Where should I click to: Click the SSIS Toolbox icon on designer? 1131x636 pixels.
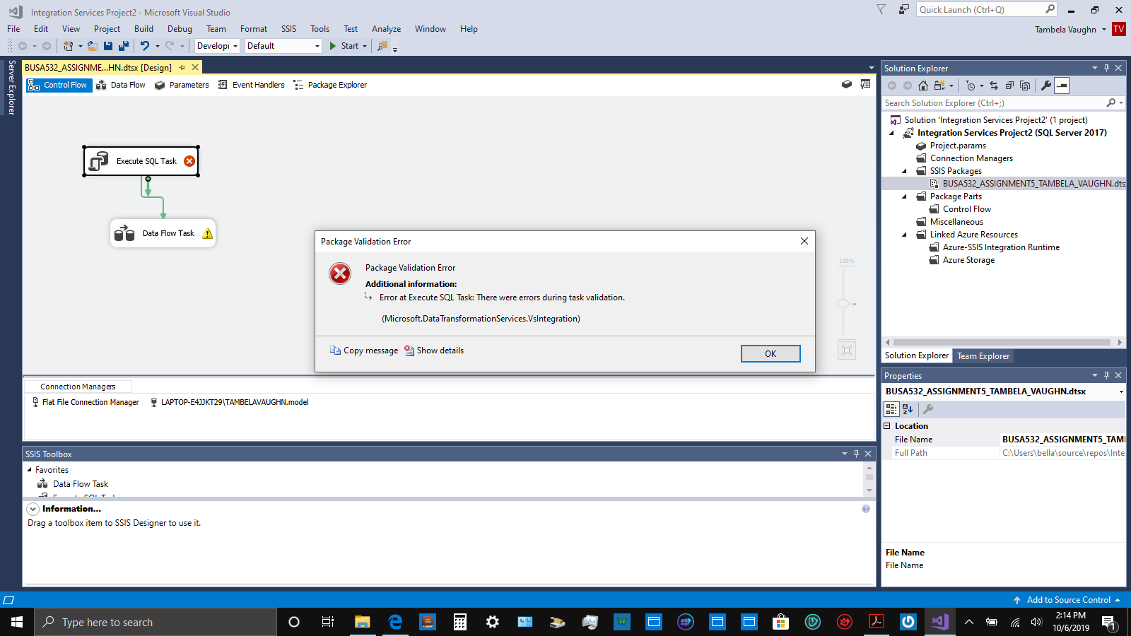click(x=847, y=85)
